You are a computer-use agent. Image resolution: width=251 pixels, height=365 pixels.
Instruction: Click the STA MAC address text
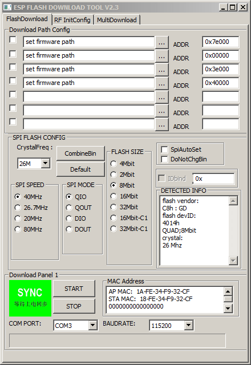coord(151,299)
